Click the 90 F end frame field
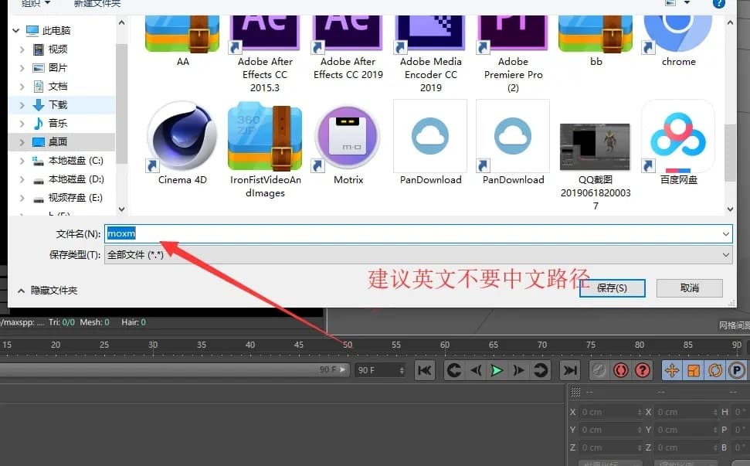 pyautogui.click(x=380, y=370)
